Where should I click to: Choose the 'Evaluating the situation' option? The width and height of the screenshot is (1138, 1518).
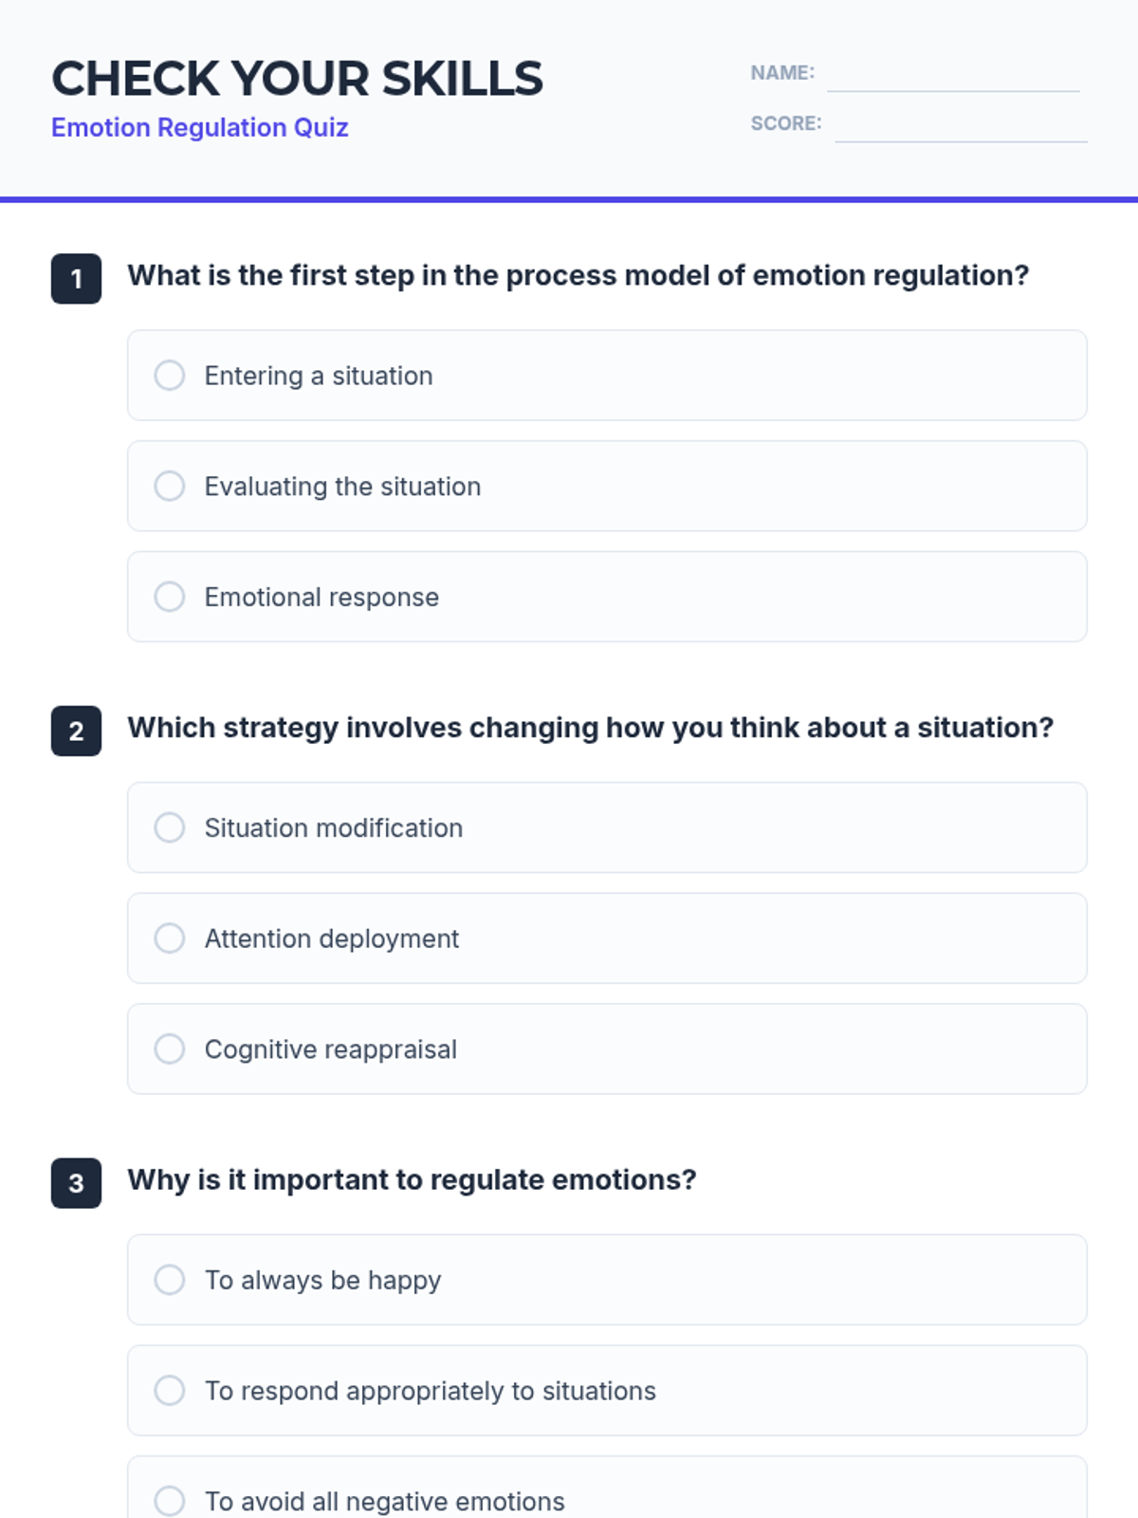pos(170,487)
